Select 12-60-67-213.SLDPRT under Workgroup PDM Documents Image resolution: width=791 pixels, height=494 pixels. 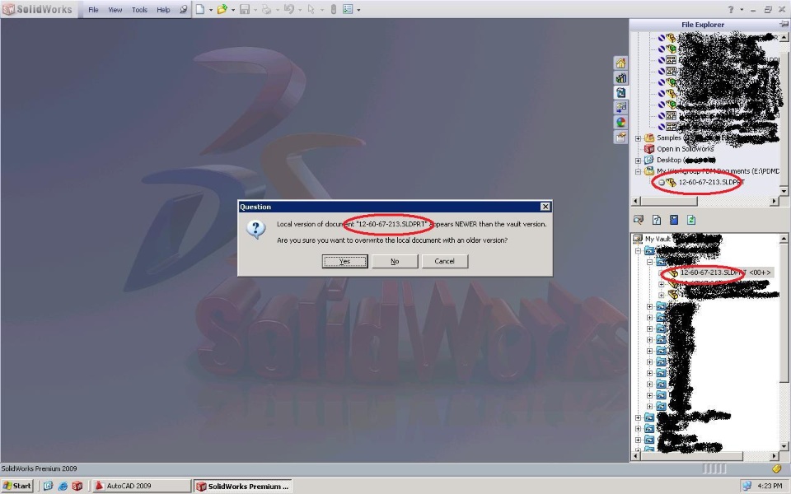pos(711,182)
